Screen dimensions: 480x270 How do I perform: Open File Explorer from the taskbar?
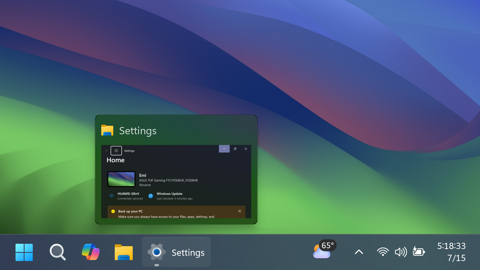coord(124,252)
